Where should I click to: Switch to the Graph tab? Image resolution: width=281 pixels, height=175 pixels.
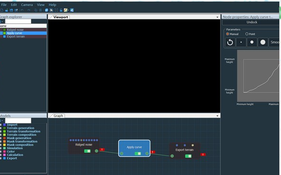(x=58, y=116)
